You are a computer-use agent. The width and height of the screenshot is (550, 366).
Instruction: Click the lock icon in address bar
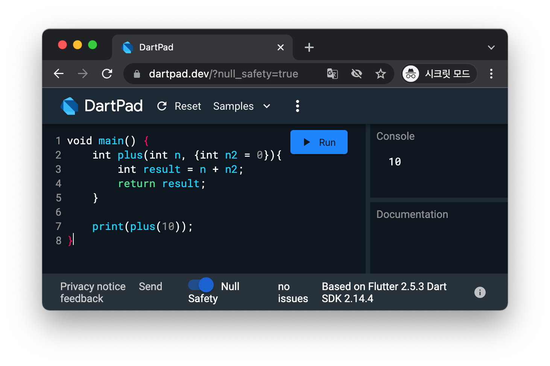(x=137, y=74)
